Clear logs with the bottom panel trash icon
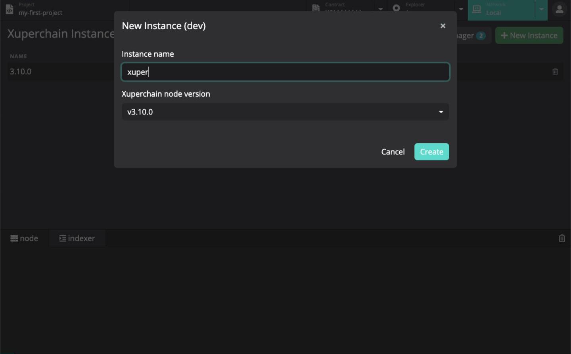 click(562, 238)
